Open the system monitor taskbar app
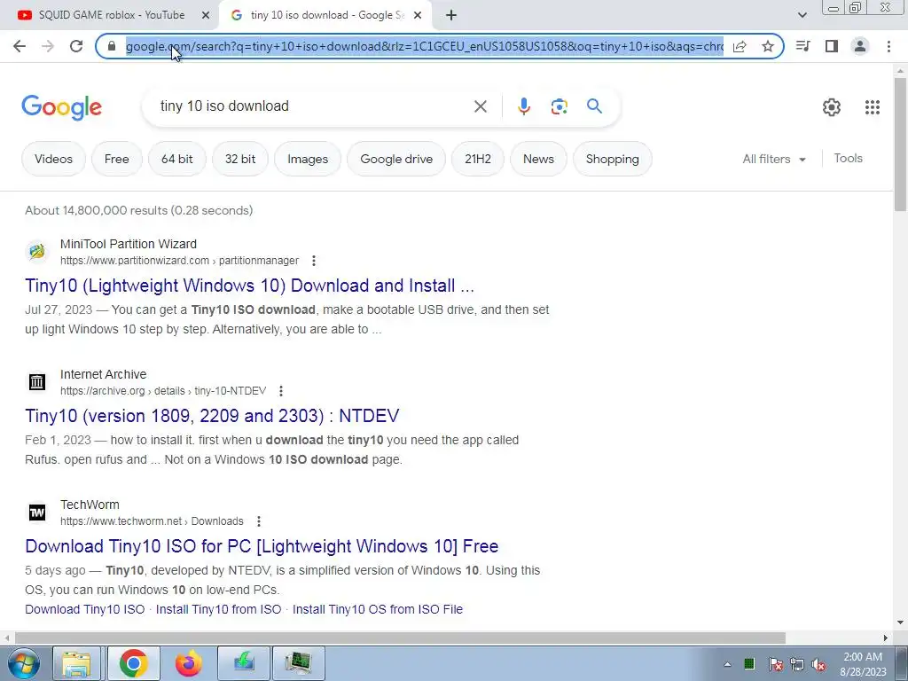 coord(298,663)
